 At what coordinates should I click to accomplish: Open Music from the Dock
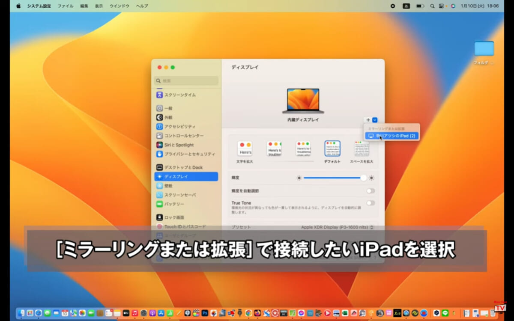point(134,313)
